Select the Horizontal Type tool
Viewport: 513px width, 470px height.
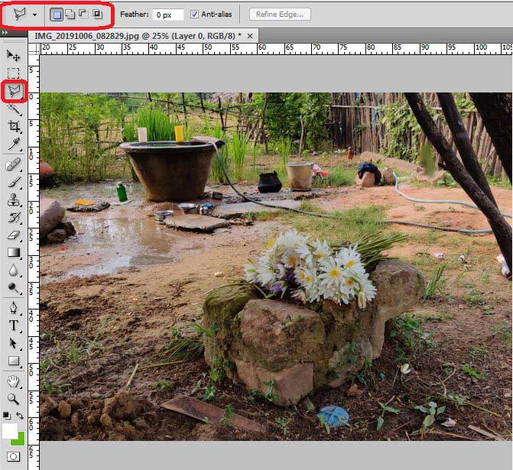coord(14,326)
